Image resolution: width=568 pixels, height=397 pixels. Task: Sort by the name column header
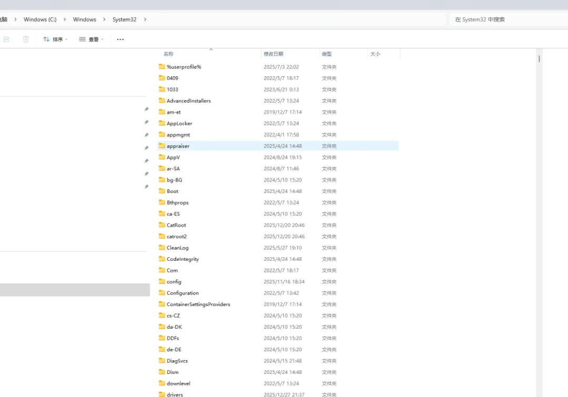click(x=168, y=54)
